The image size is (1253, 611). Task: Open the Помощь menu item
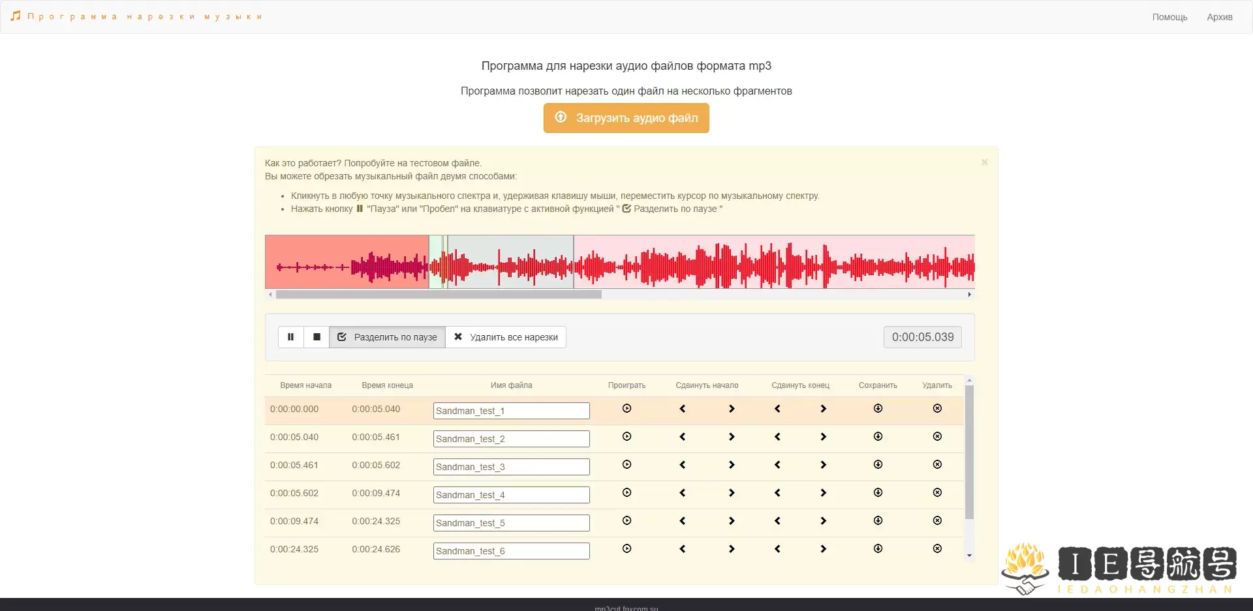[1169, 17]
